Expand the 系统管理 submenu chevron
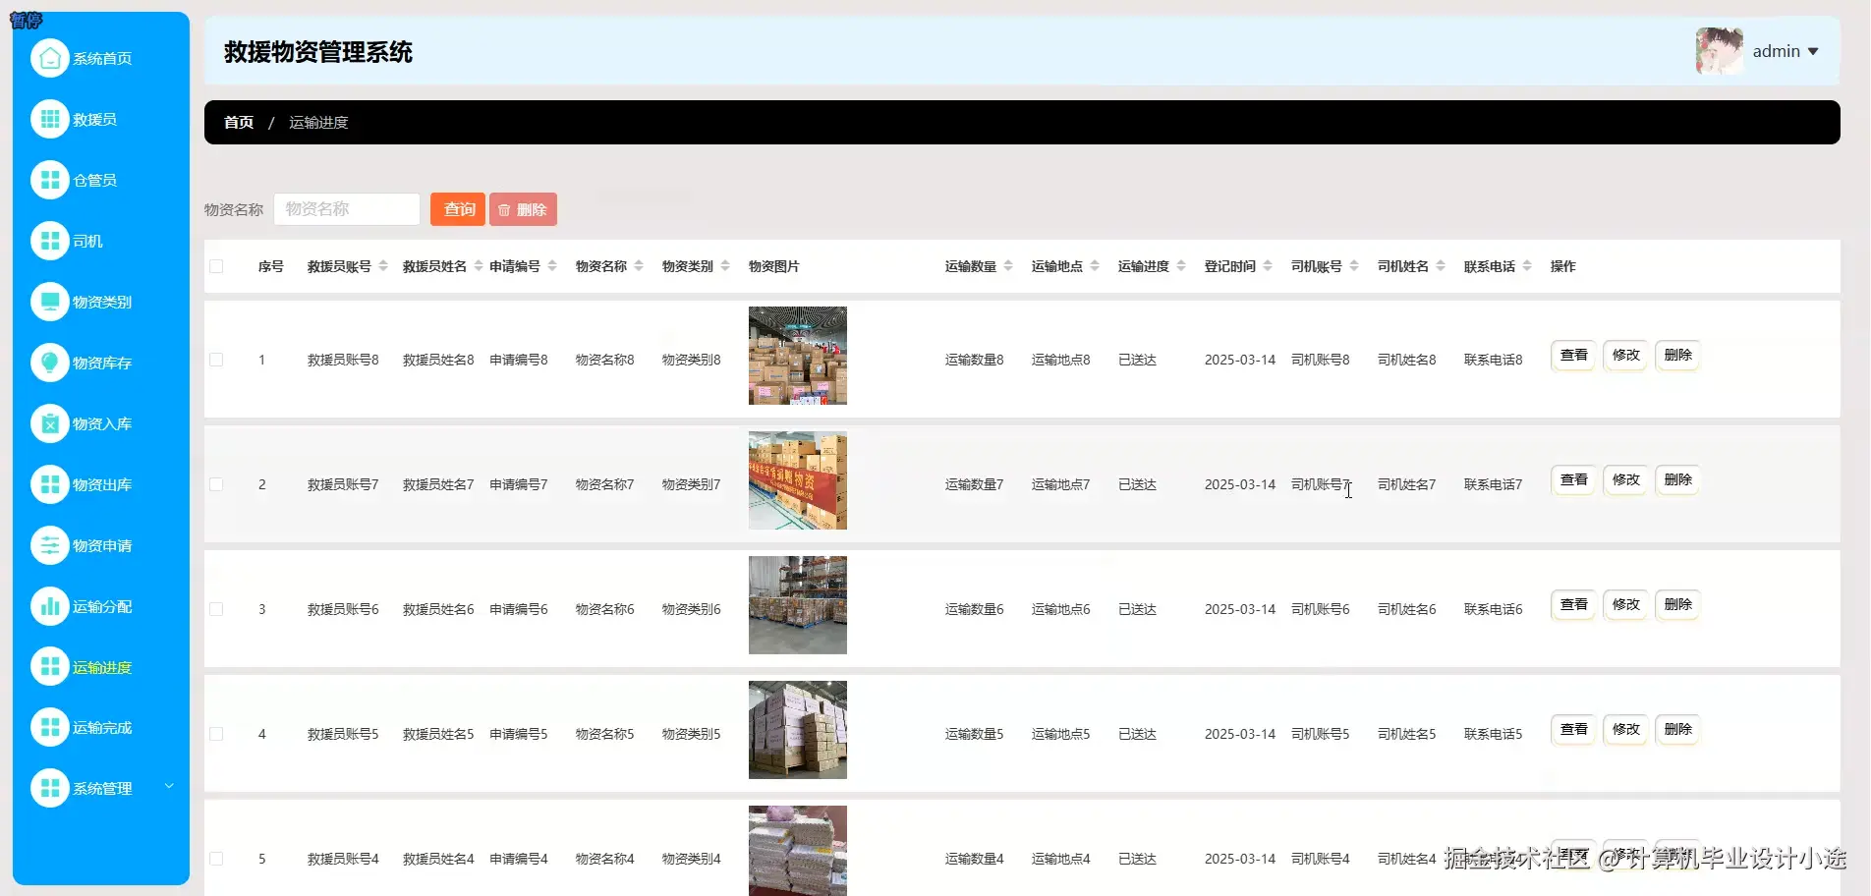Screen dimensions: 1871x896 169,786
